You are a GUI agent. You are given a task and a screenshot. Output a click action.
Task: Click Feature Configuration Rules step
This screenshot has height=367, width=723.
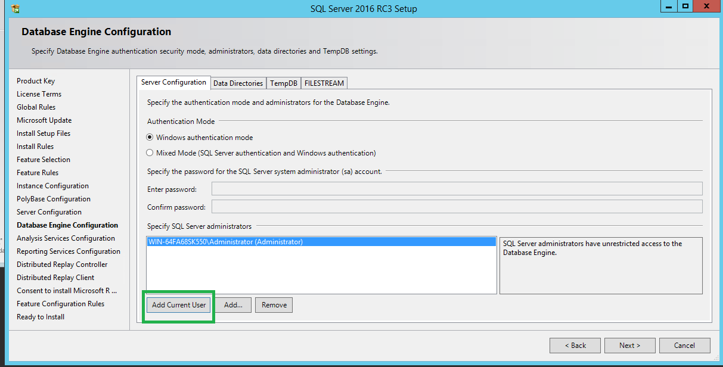(x=60, y=304)
